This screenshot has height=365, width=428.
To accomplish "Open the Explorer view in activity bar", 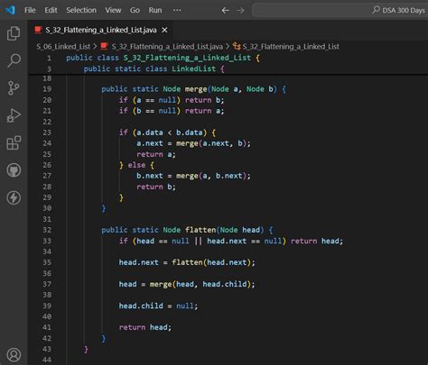I will (14, 33).
